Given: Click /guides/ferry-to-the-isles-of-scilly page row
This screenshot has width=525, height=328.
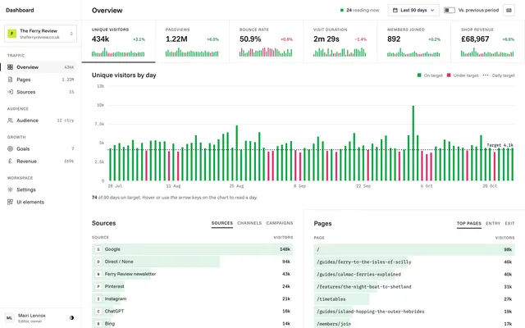Looking at the screenshot, I should 414,262.
